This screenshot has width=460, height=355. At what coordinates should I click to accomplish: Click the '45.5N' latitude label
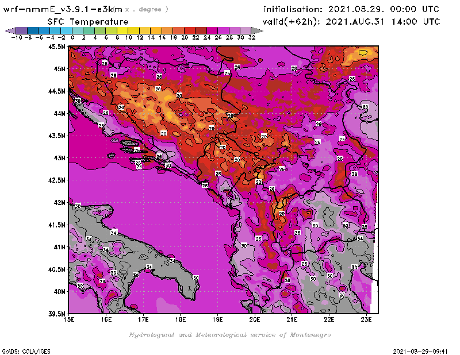pyautogui.click(x=56, y=47)
